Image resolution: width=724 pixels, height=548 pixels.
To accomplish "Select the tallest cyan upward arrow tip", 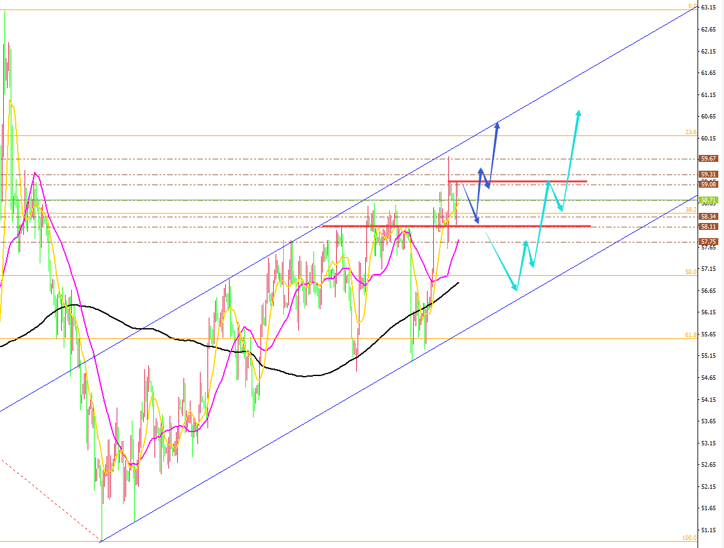I will (578, 113).
